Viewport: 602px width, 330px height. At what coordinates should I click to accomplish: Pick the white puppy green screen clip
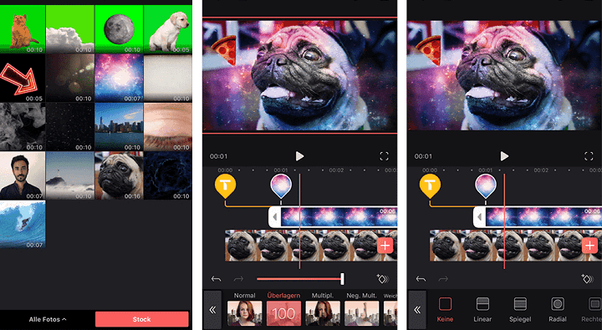168,29
